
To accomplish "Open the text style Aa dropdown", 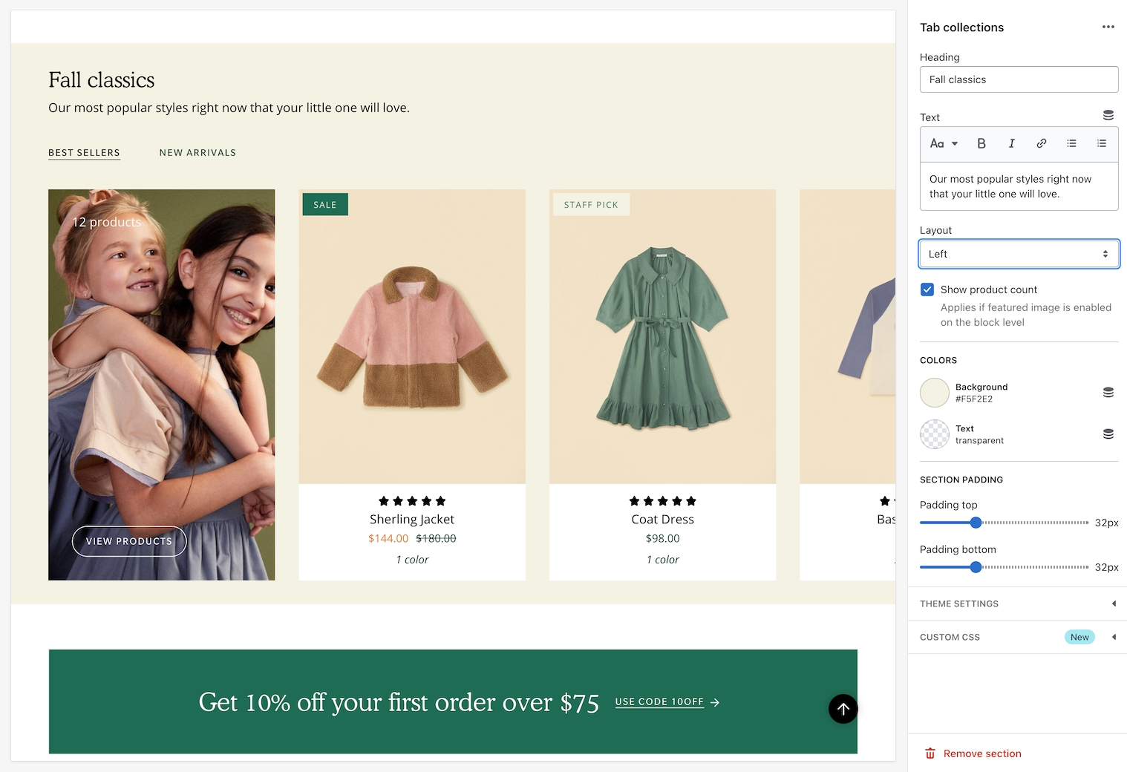I will (x=944, y=144).
